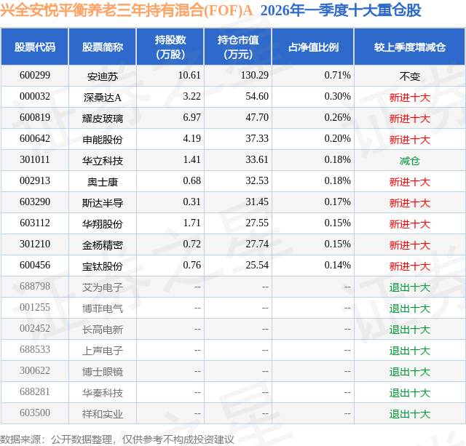This screenshot has height=446, width=466.
Task: Select stock code 001255
Action: 35,307
